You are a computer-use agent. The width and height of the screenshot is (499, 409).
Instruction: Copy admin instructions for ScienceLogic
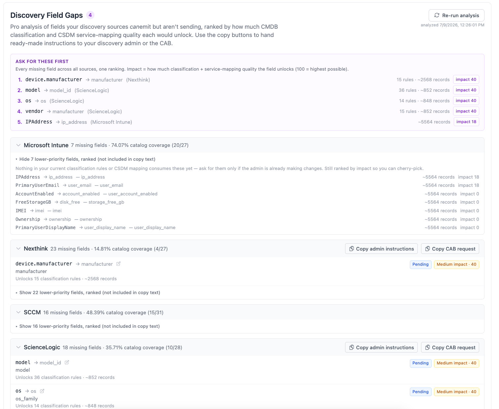click(x=381, y=347)
